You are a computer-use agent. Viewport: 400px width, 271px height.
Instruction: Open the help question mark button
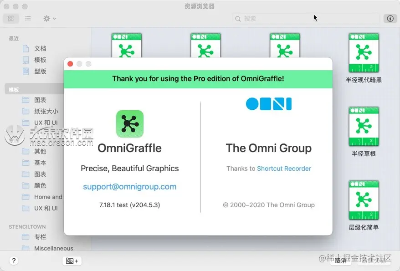click(14, 261)
